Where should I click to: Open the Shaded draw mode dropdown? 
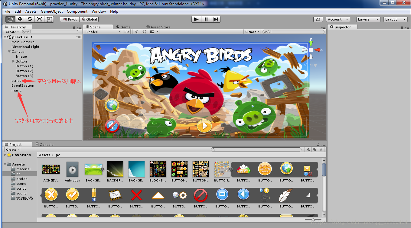tap(103, 32)
